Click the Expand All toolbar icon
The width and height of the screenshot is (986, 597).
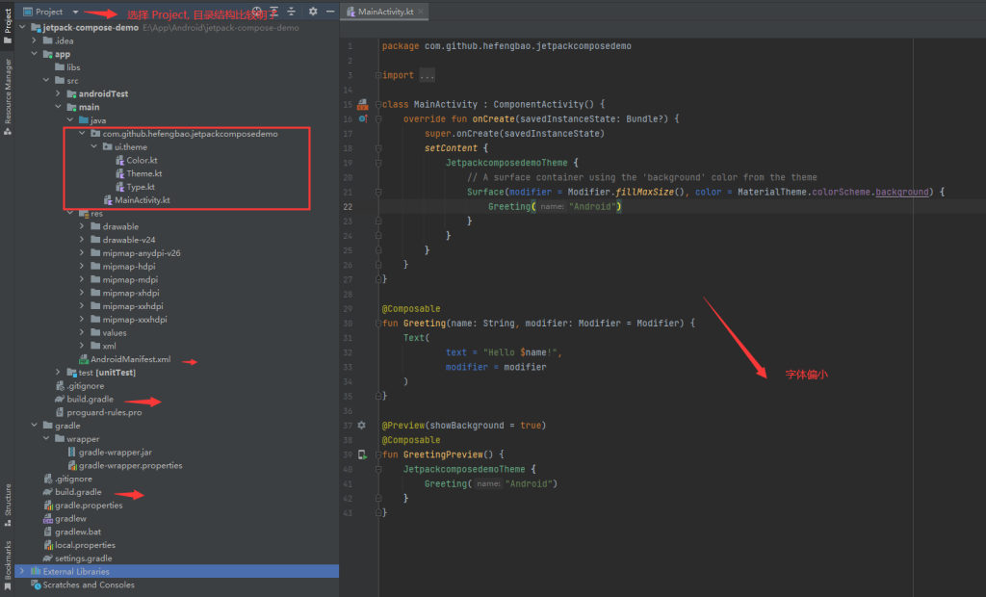[x=273, y=12]
